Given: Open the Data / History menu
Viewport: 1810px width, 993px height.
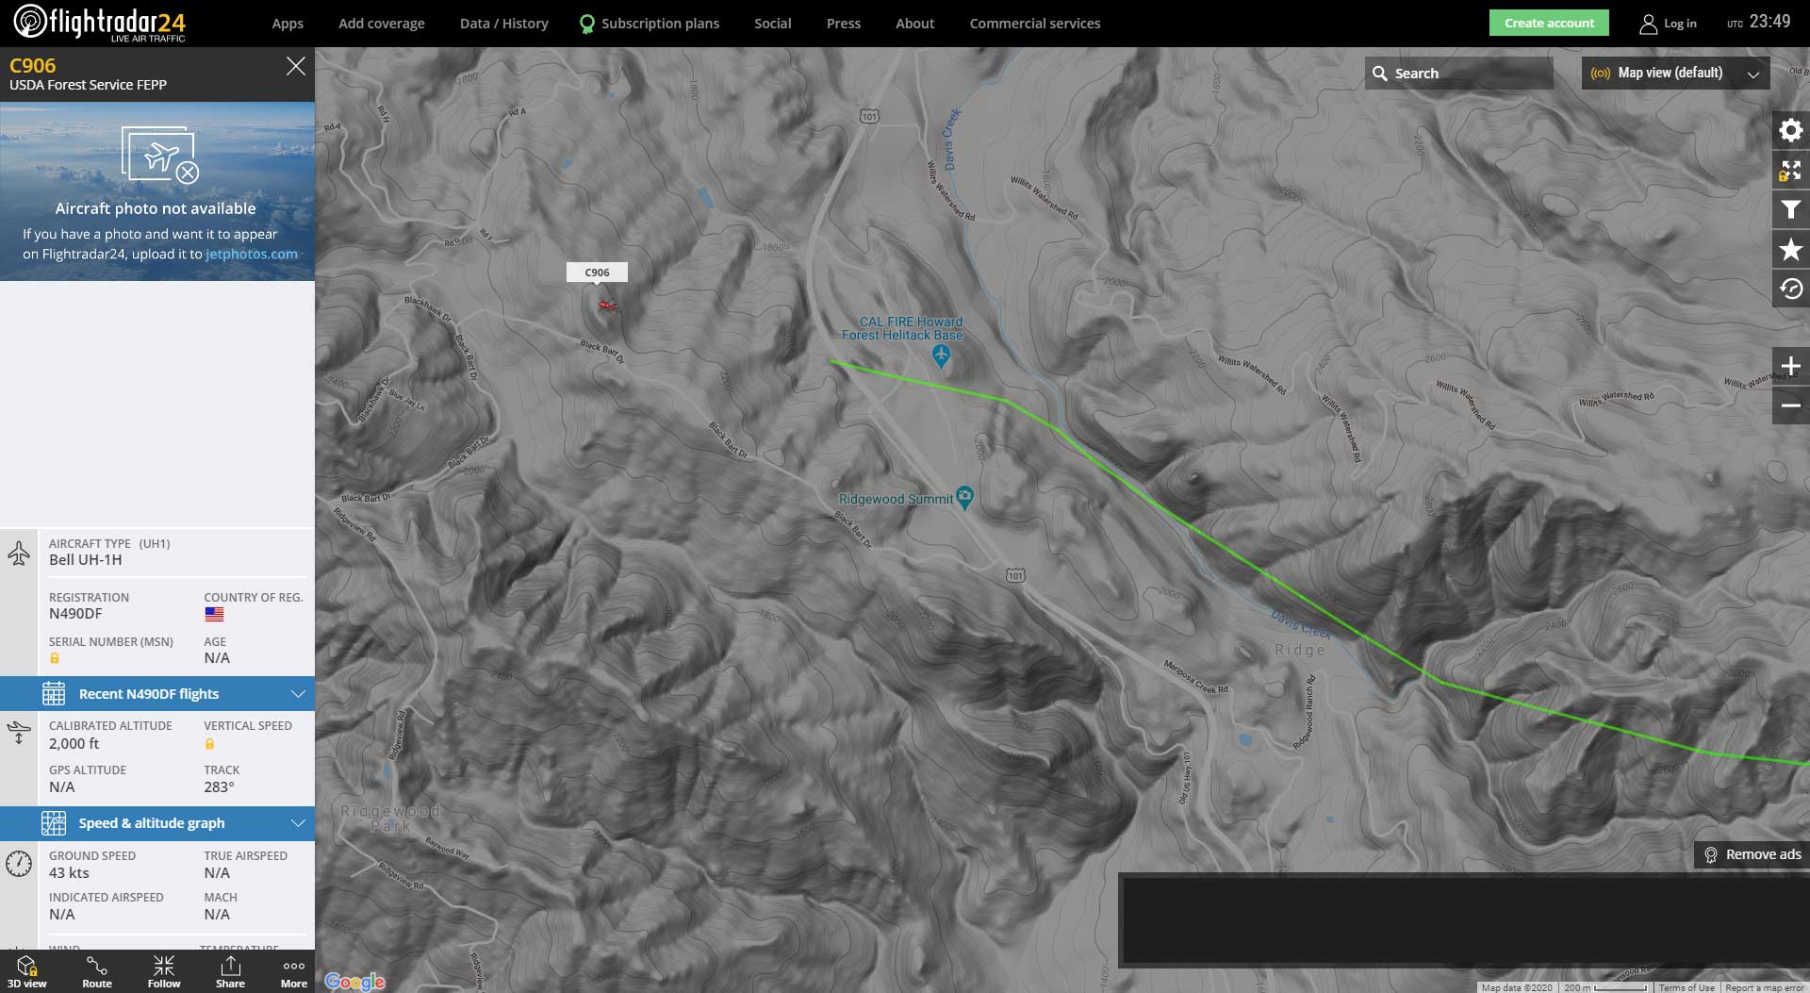Looking at the screenshot, I should click(503, 24).
